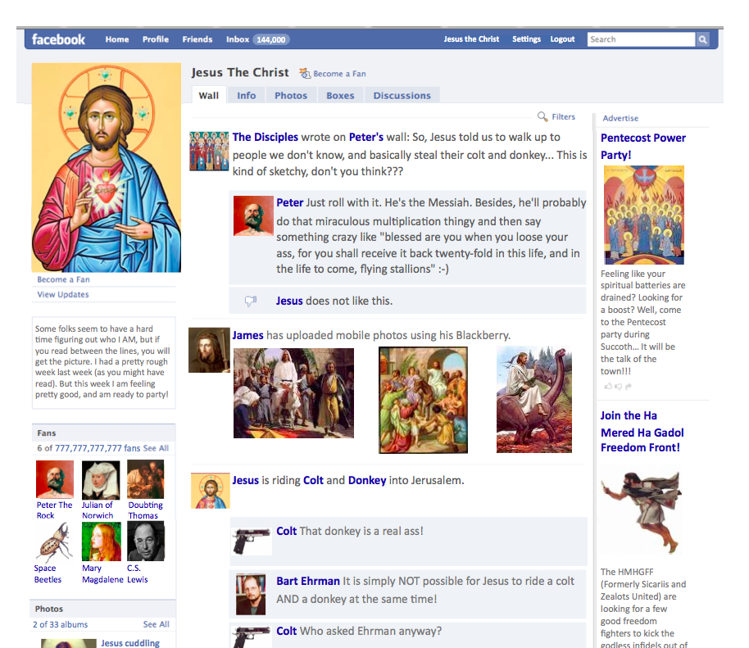Open James's middle photo of the crowd

point(423,400)
